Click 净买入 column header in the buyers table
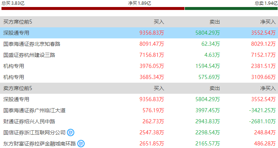This screenshot has width=278, height=148. click(268, 22)
